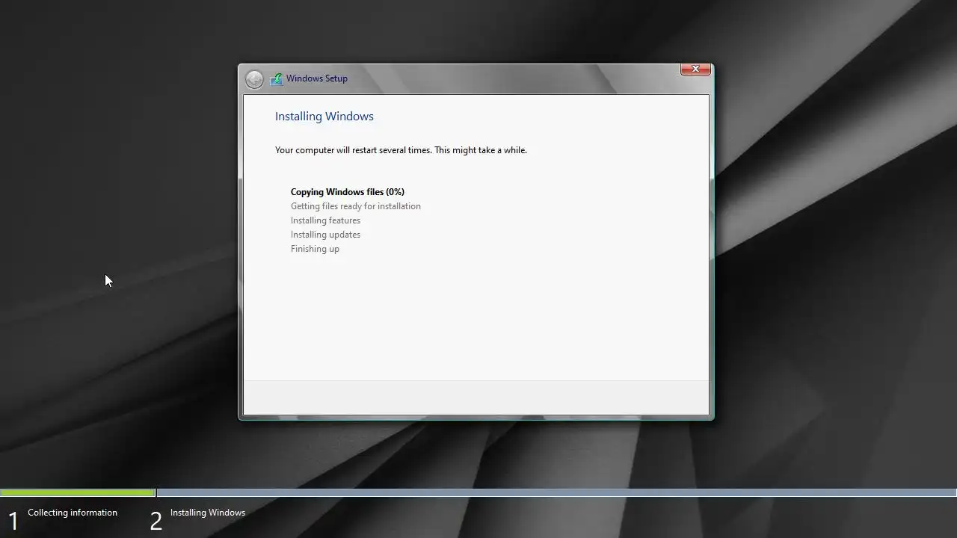Viewport: 957px width, 538px height.
Task: Click the Windows Setup title bar icon
Action: point(277,78)
